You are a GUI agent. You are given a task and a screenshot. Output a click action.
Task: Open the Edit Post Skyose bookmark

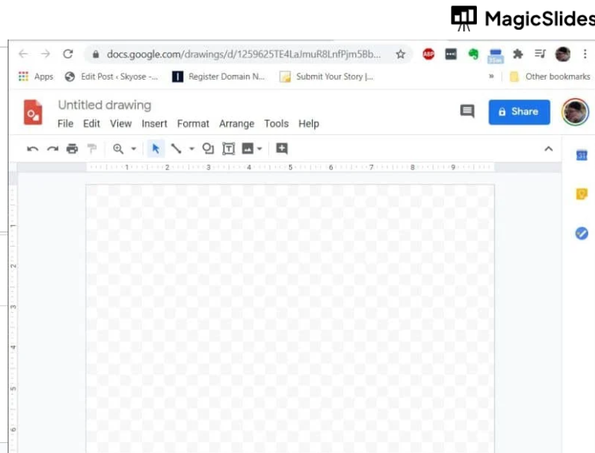[111, 77]
